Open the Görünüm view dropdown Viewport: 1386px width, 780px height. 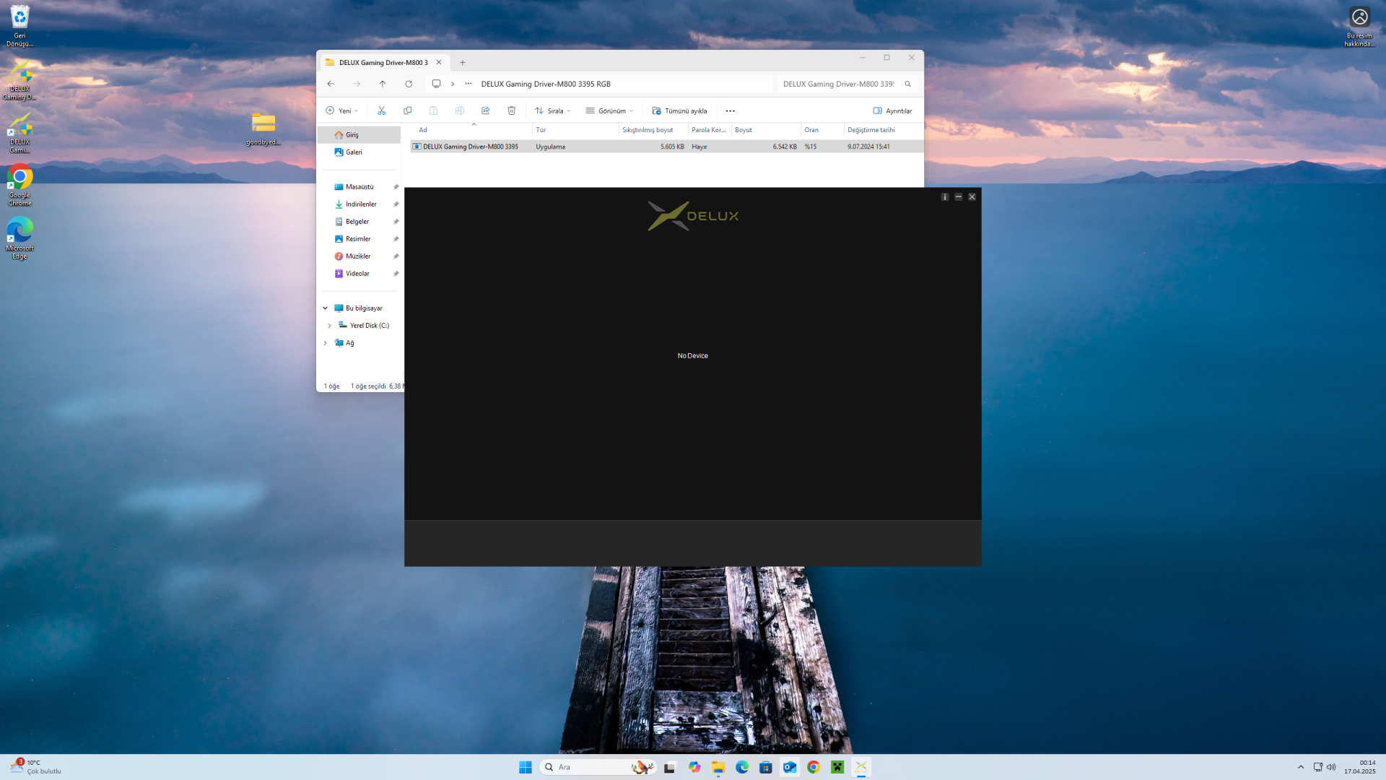(610, 110)
